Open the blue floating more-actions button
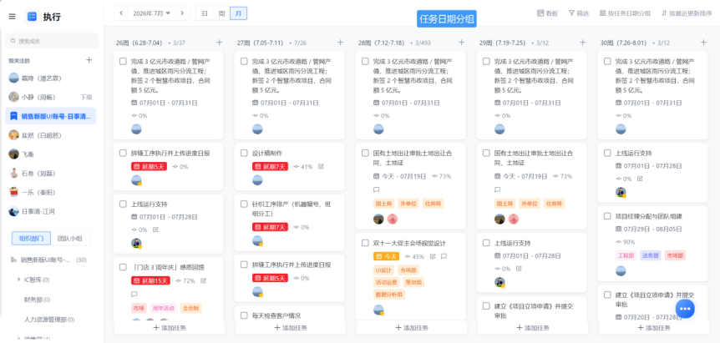This screenshot has width=720, height=343. [x=685, y=309]
